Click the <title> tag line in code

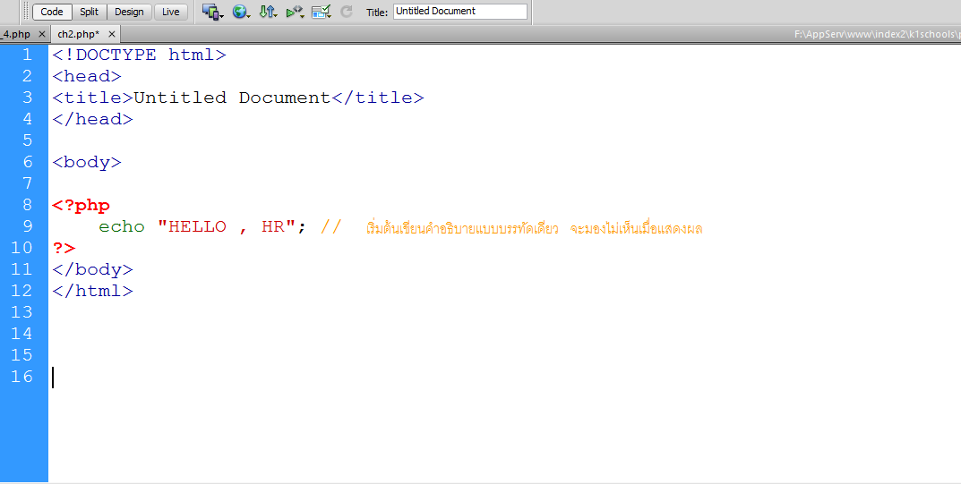237,98
